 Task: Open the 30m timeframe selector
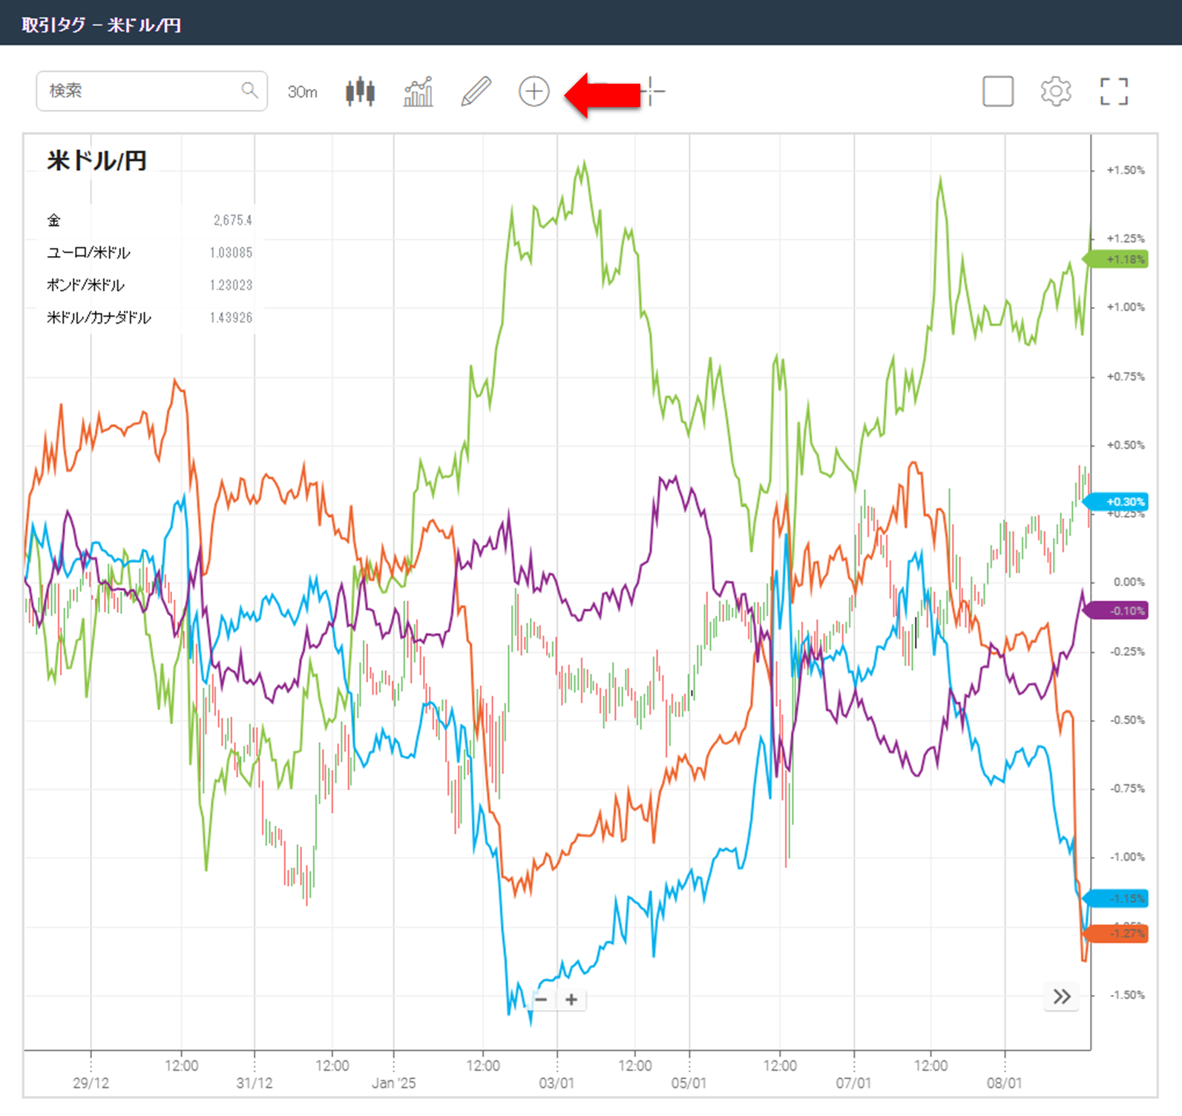click(303, 92)
